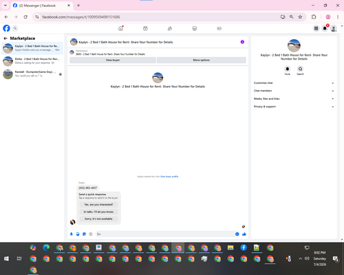Open the Windows Start menu

tap(6, 258)
